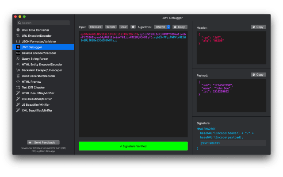Click the UUID Generator icon
283x177 pixels.
pos(18,76)
